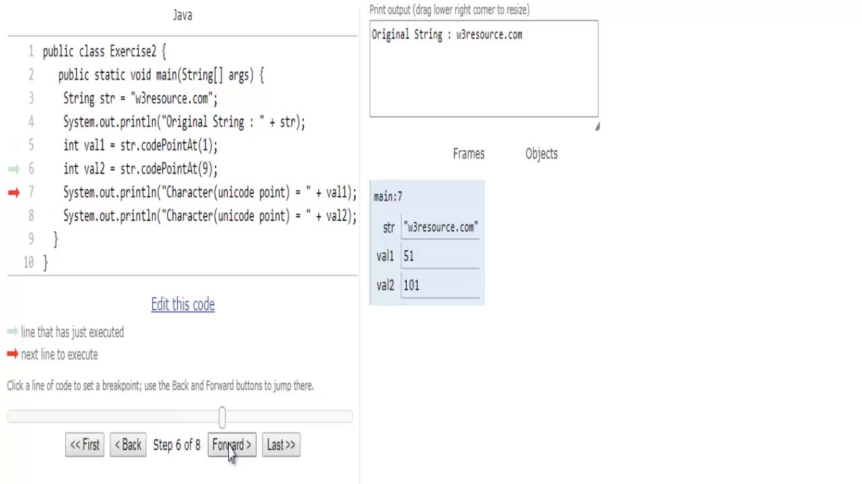Advance execution with the Forward button
The width and height of the screenshot is (862, 484).
(x=232, y=445)
